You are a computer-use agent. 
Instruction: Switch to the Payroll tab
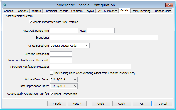tap(90, 11)
